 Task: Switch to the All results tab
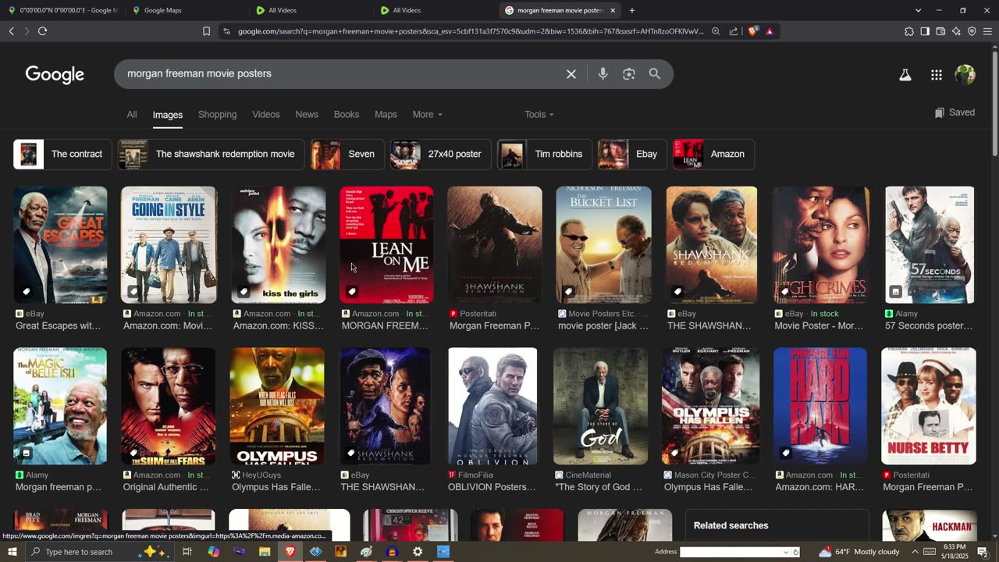[x=132, y=114]
